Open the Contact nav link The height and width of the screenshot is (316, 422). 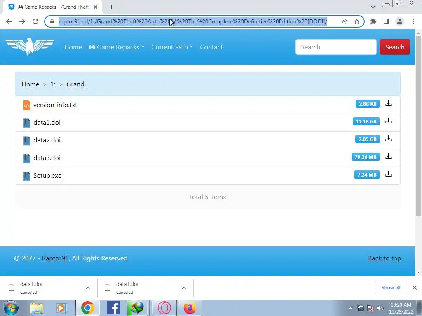point(211,47)
